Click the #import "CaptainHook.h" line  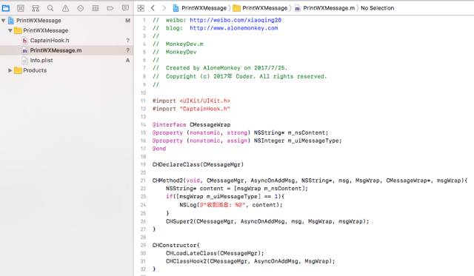coord(191,109)
